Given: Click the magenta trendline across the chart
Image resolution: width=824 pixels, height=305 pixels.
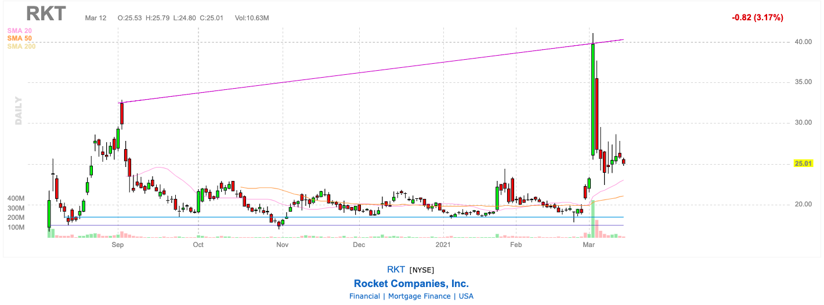Looking at the screenshot, I should tap(371, 71).
